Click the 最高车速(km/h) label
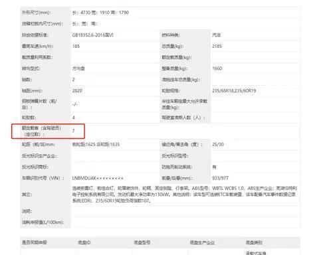This screenshot has width=319, height=255. [38, 46]
